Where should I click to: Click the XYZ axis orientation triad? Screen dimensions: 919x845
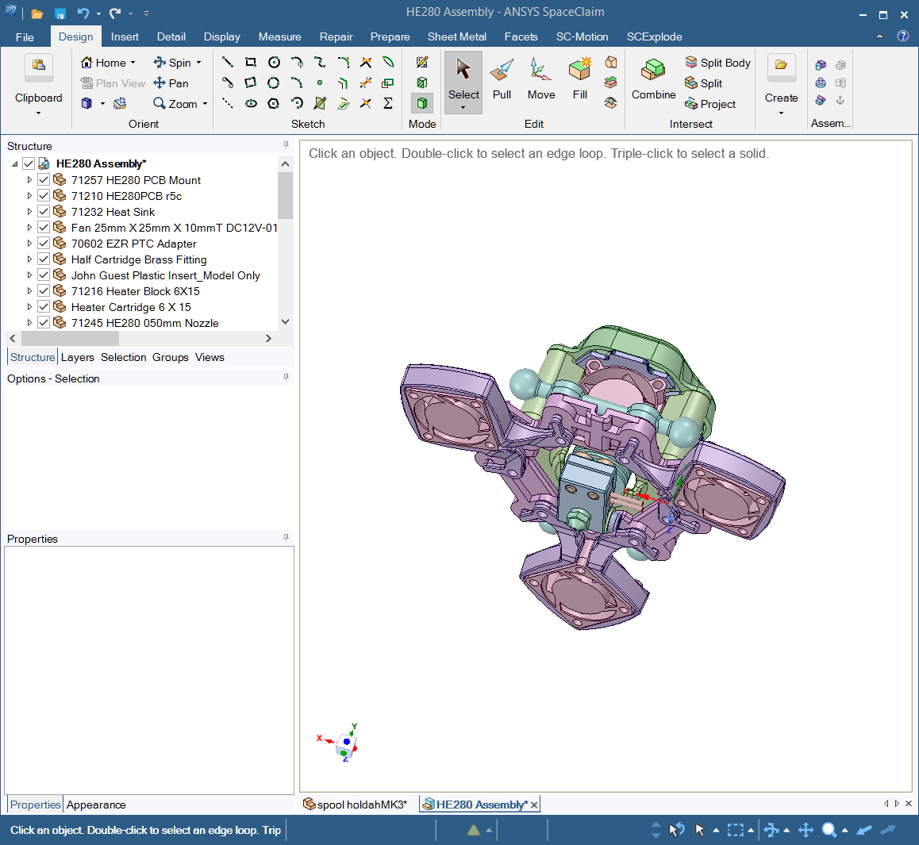(x=345, y=743)
